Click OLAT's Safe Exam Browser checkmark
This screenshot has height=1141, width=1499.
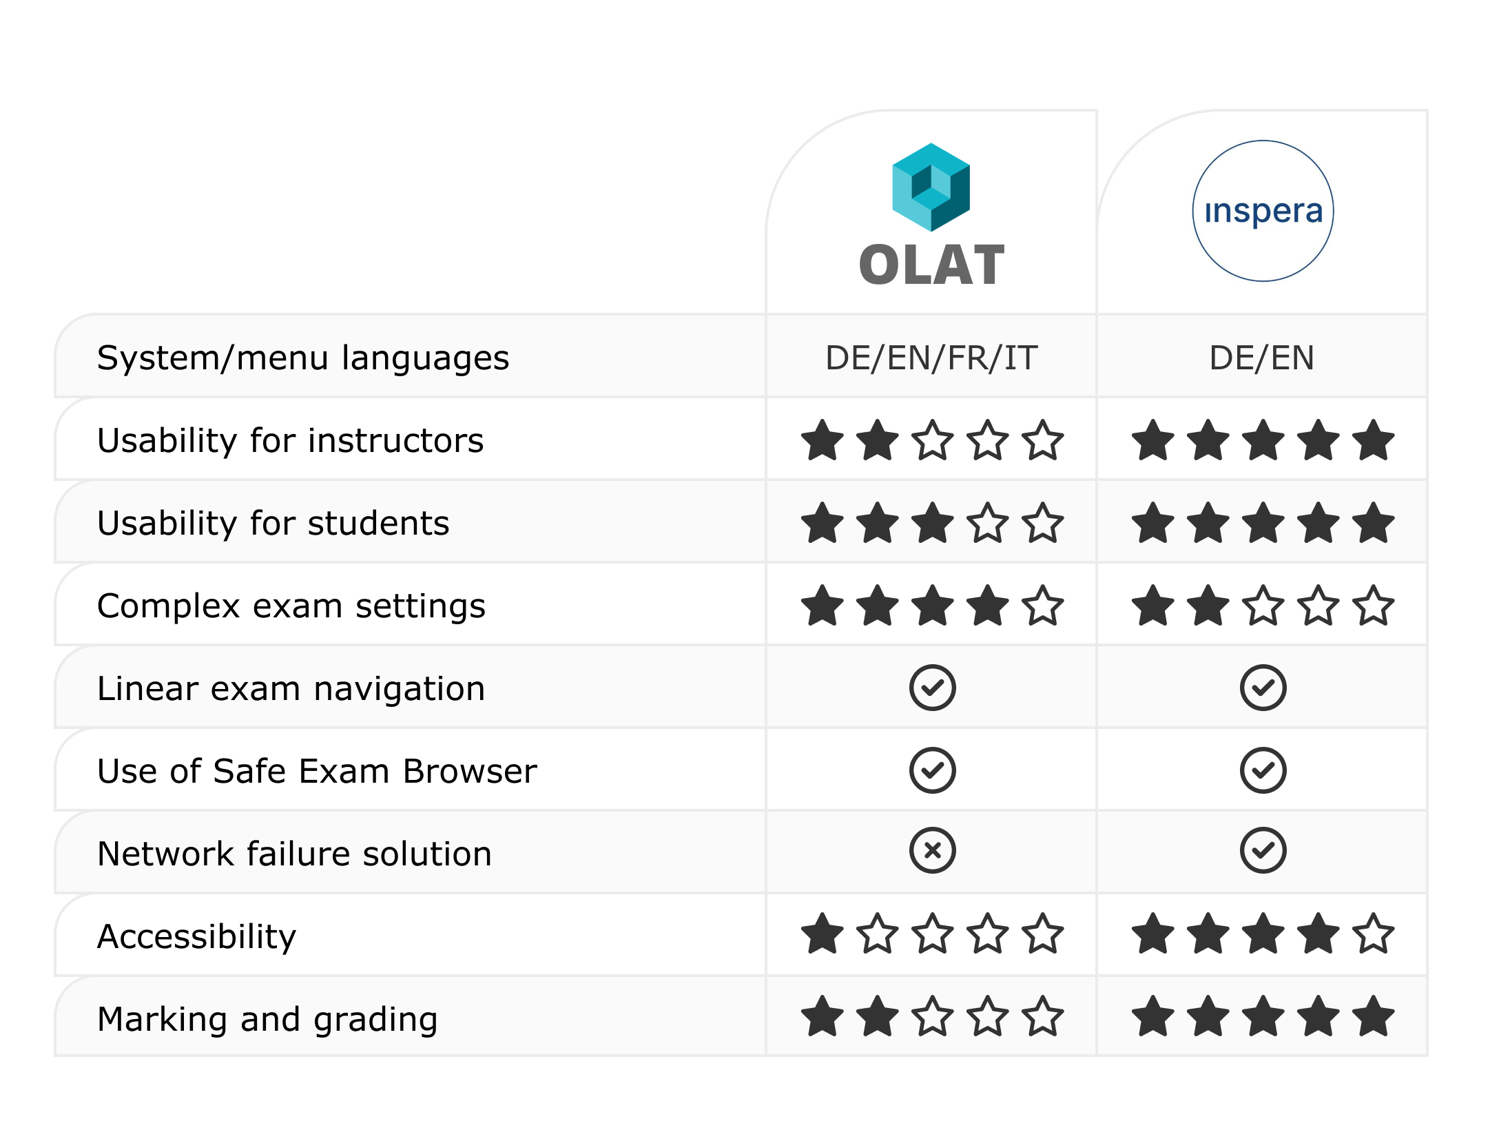pyautogui.click(x=932, y=770)
